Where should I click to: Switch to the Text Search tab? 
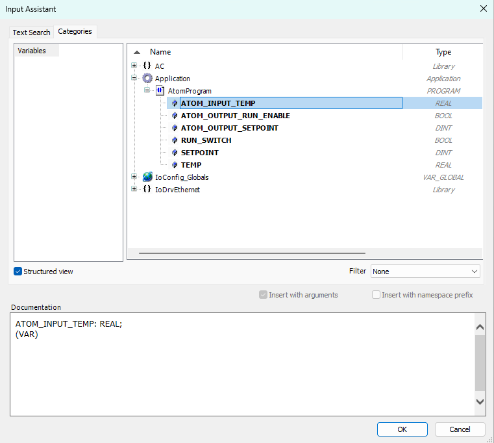(31, 32)
